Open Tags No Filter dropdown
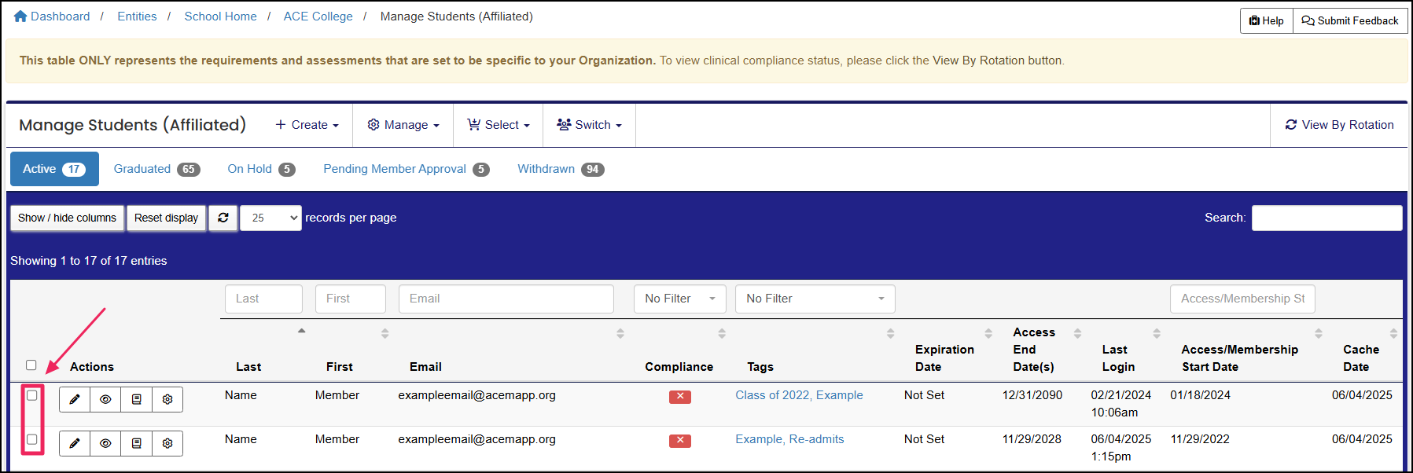Screen dimensions: 1413x473 [x=815, y=299]
